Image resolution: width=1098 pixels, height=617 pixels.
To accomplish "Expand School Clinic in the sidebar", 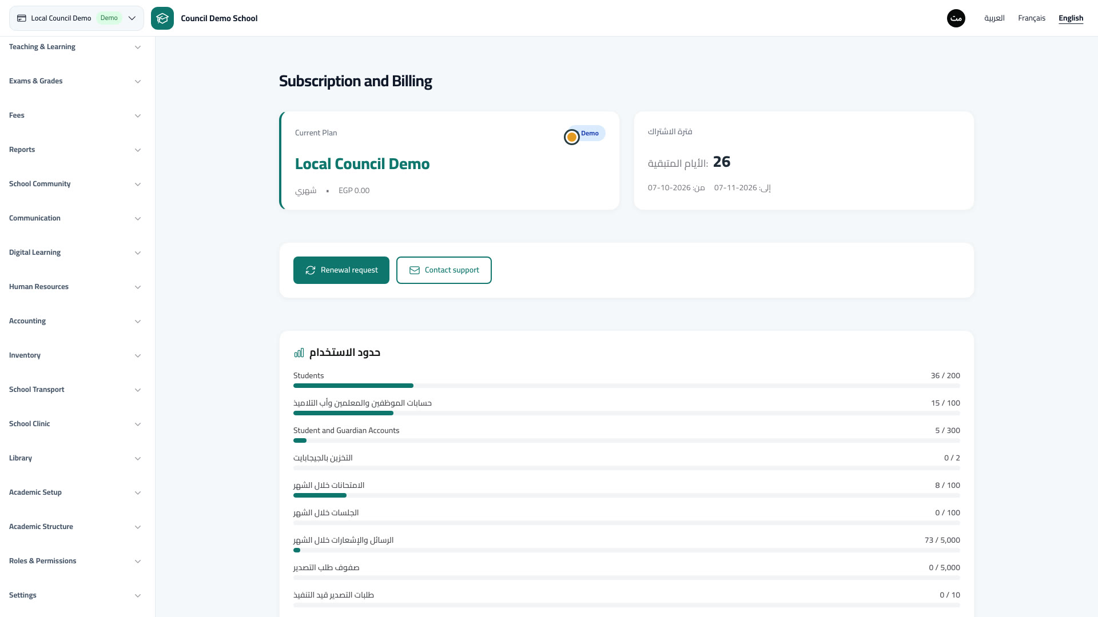I will click(75, 424).
